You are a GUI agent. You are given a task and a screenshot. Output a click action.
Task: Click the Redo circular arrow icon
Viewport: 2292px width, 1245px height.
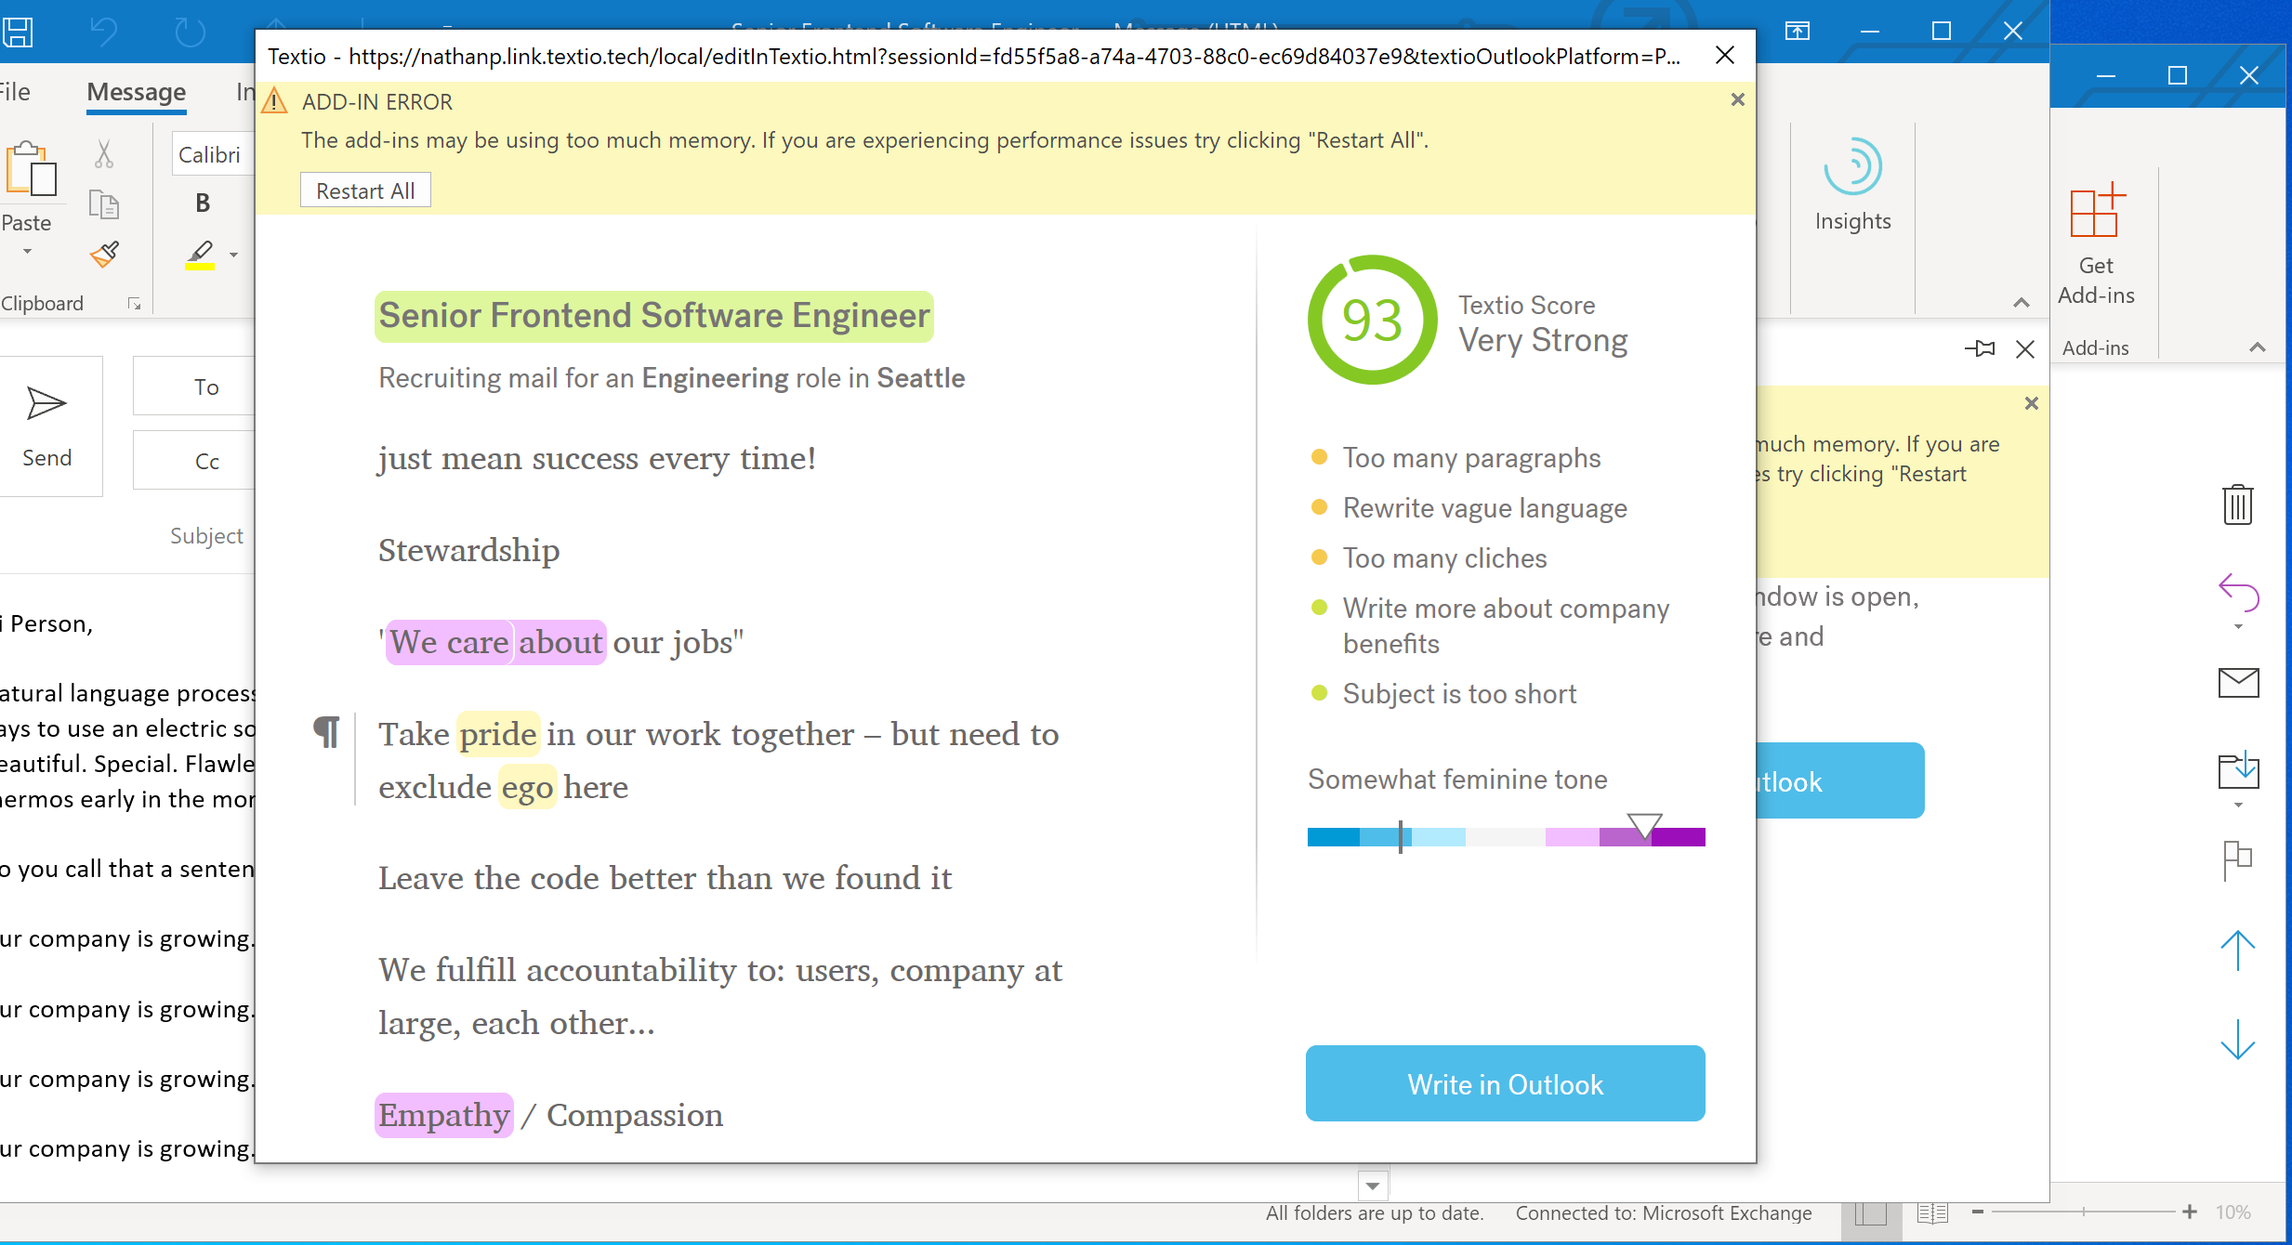pos(190,33)
